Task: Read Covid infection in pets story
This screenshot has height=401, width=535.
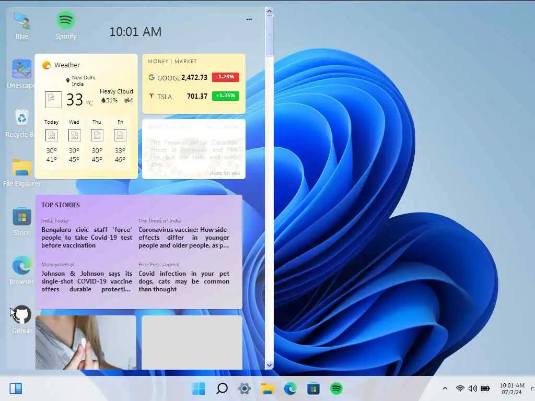Action: coord(184,281)
